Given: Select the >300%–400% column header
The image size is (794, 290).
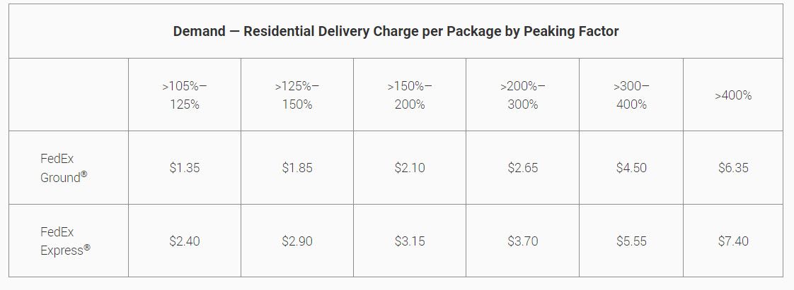Looking at the screenshot, I should tap(631, 95).
